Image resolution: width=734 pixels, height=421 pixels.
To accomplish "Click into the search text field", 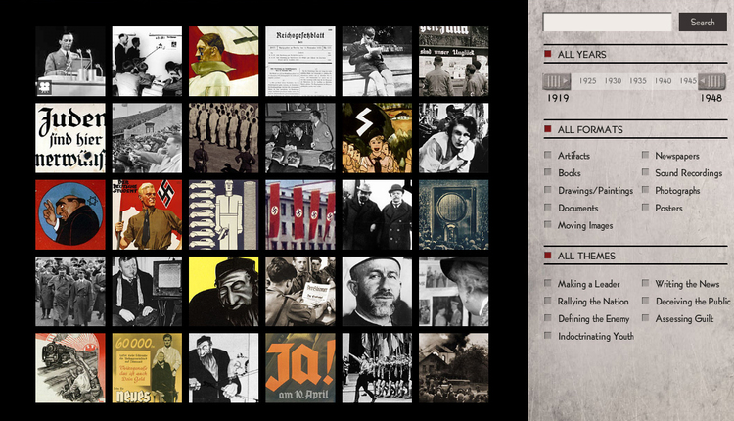I will tap(607, 23).
